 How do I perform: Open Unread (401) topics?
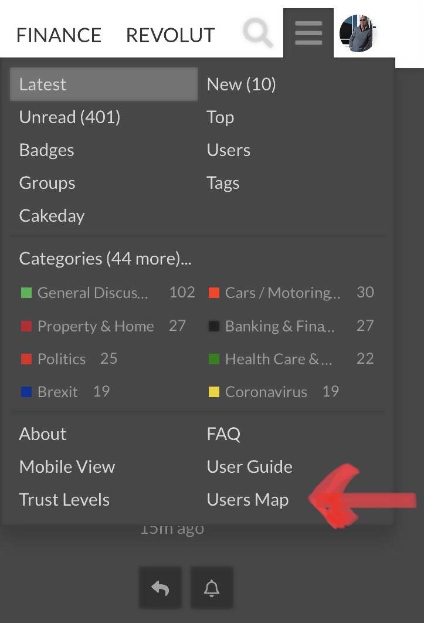pos(70,117)
